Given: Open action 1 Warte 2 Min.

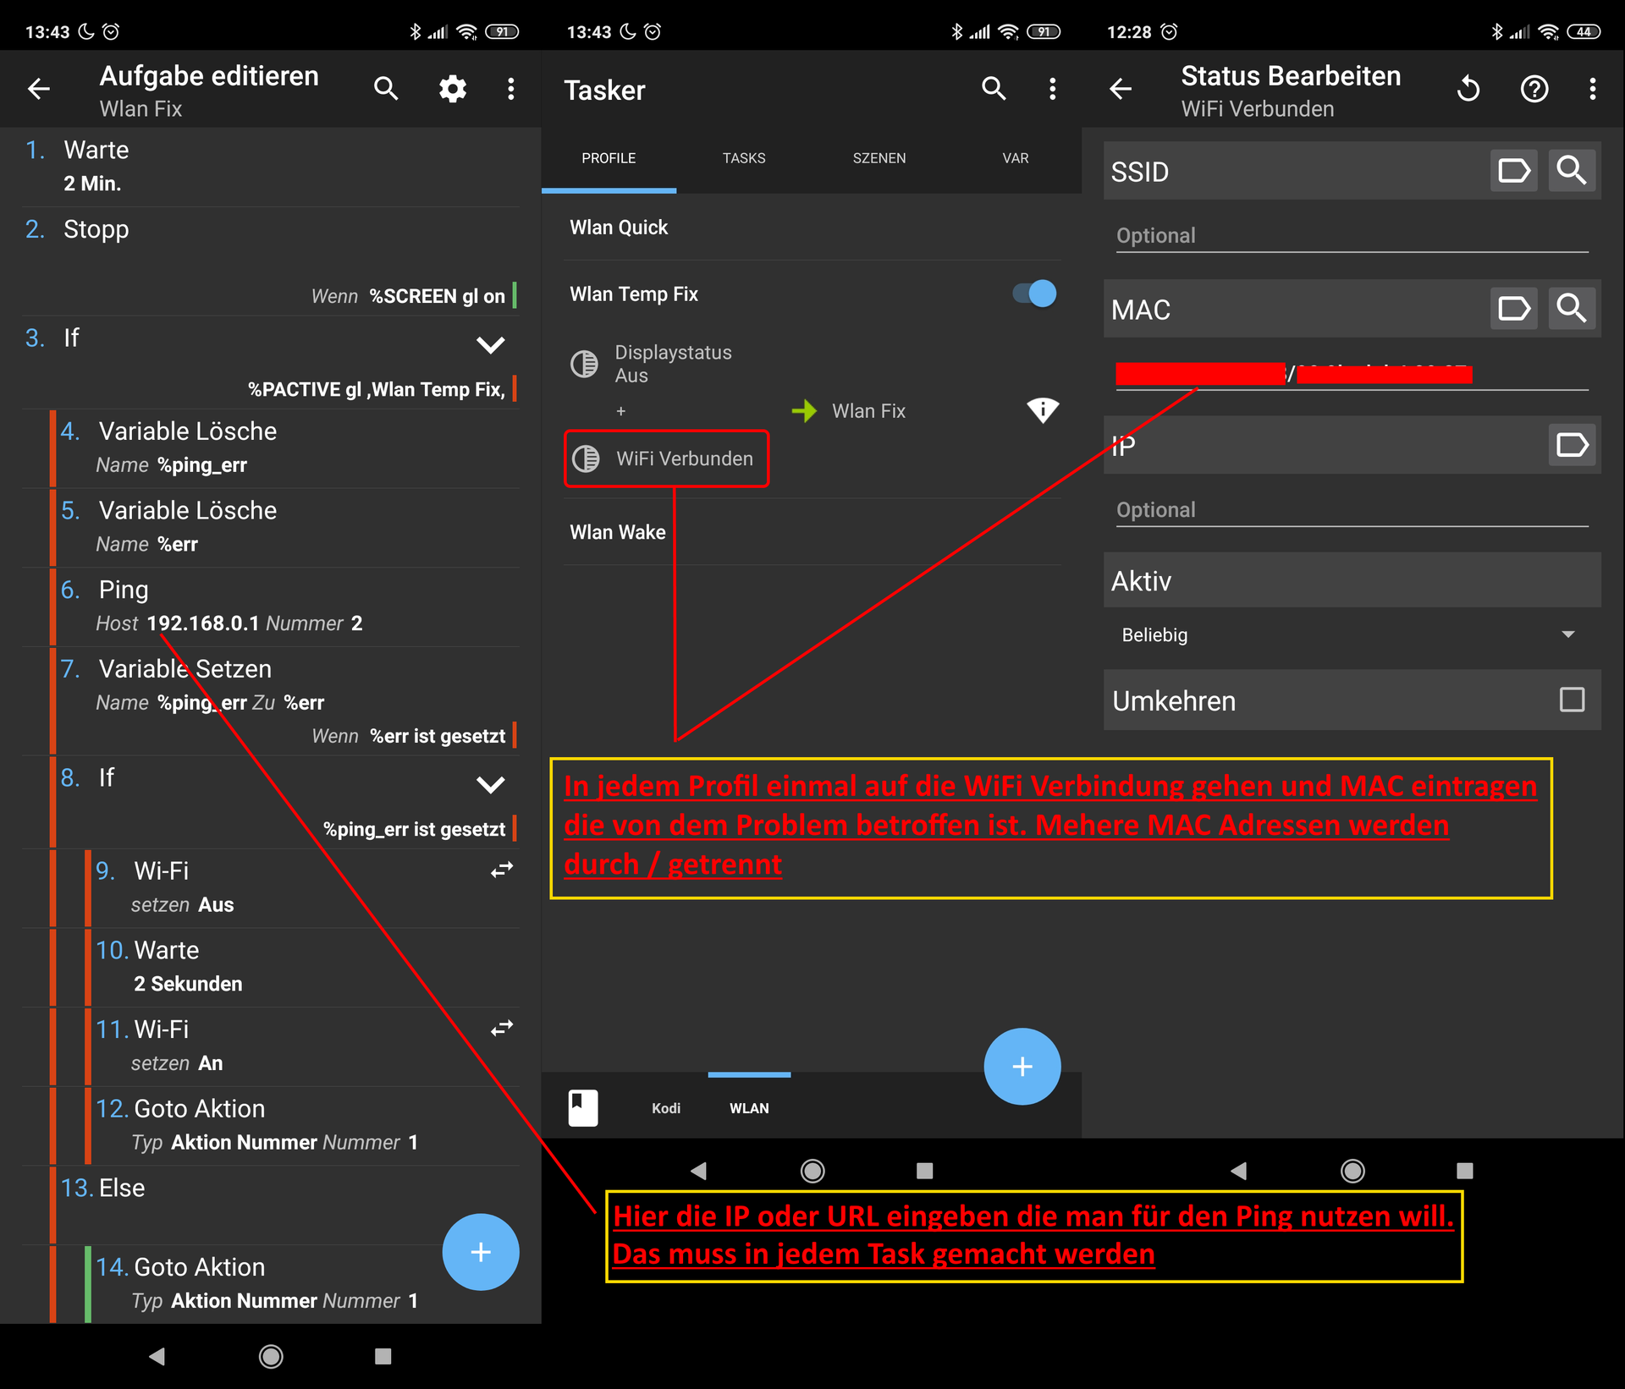Looking at the screenshot, I should point(271,167).
